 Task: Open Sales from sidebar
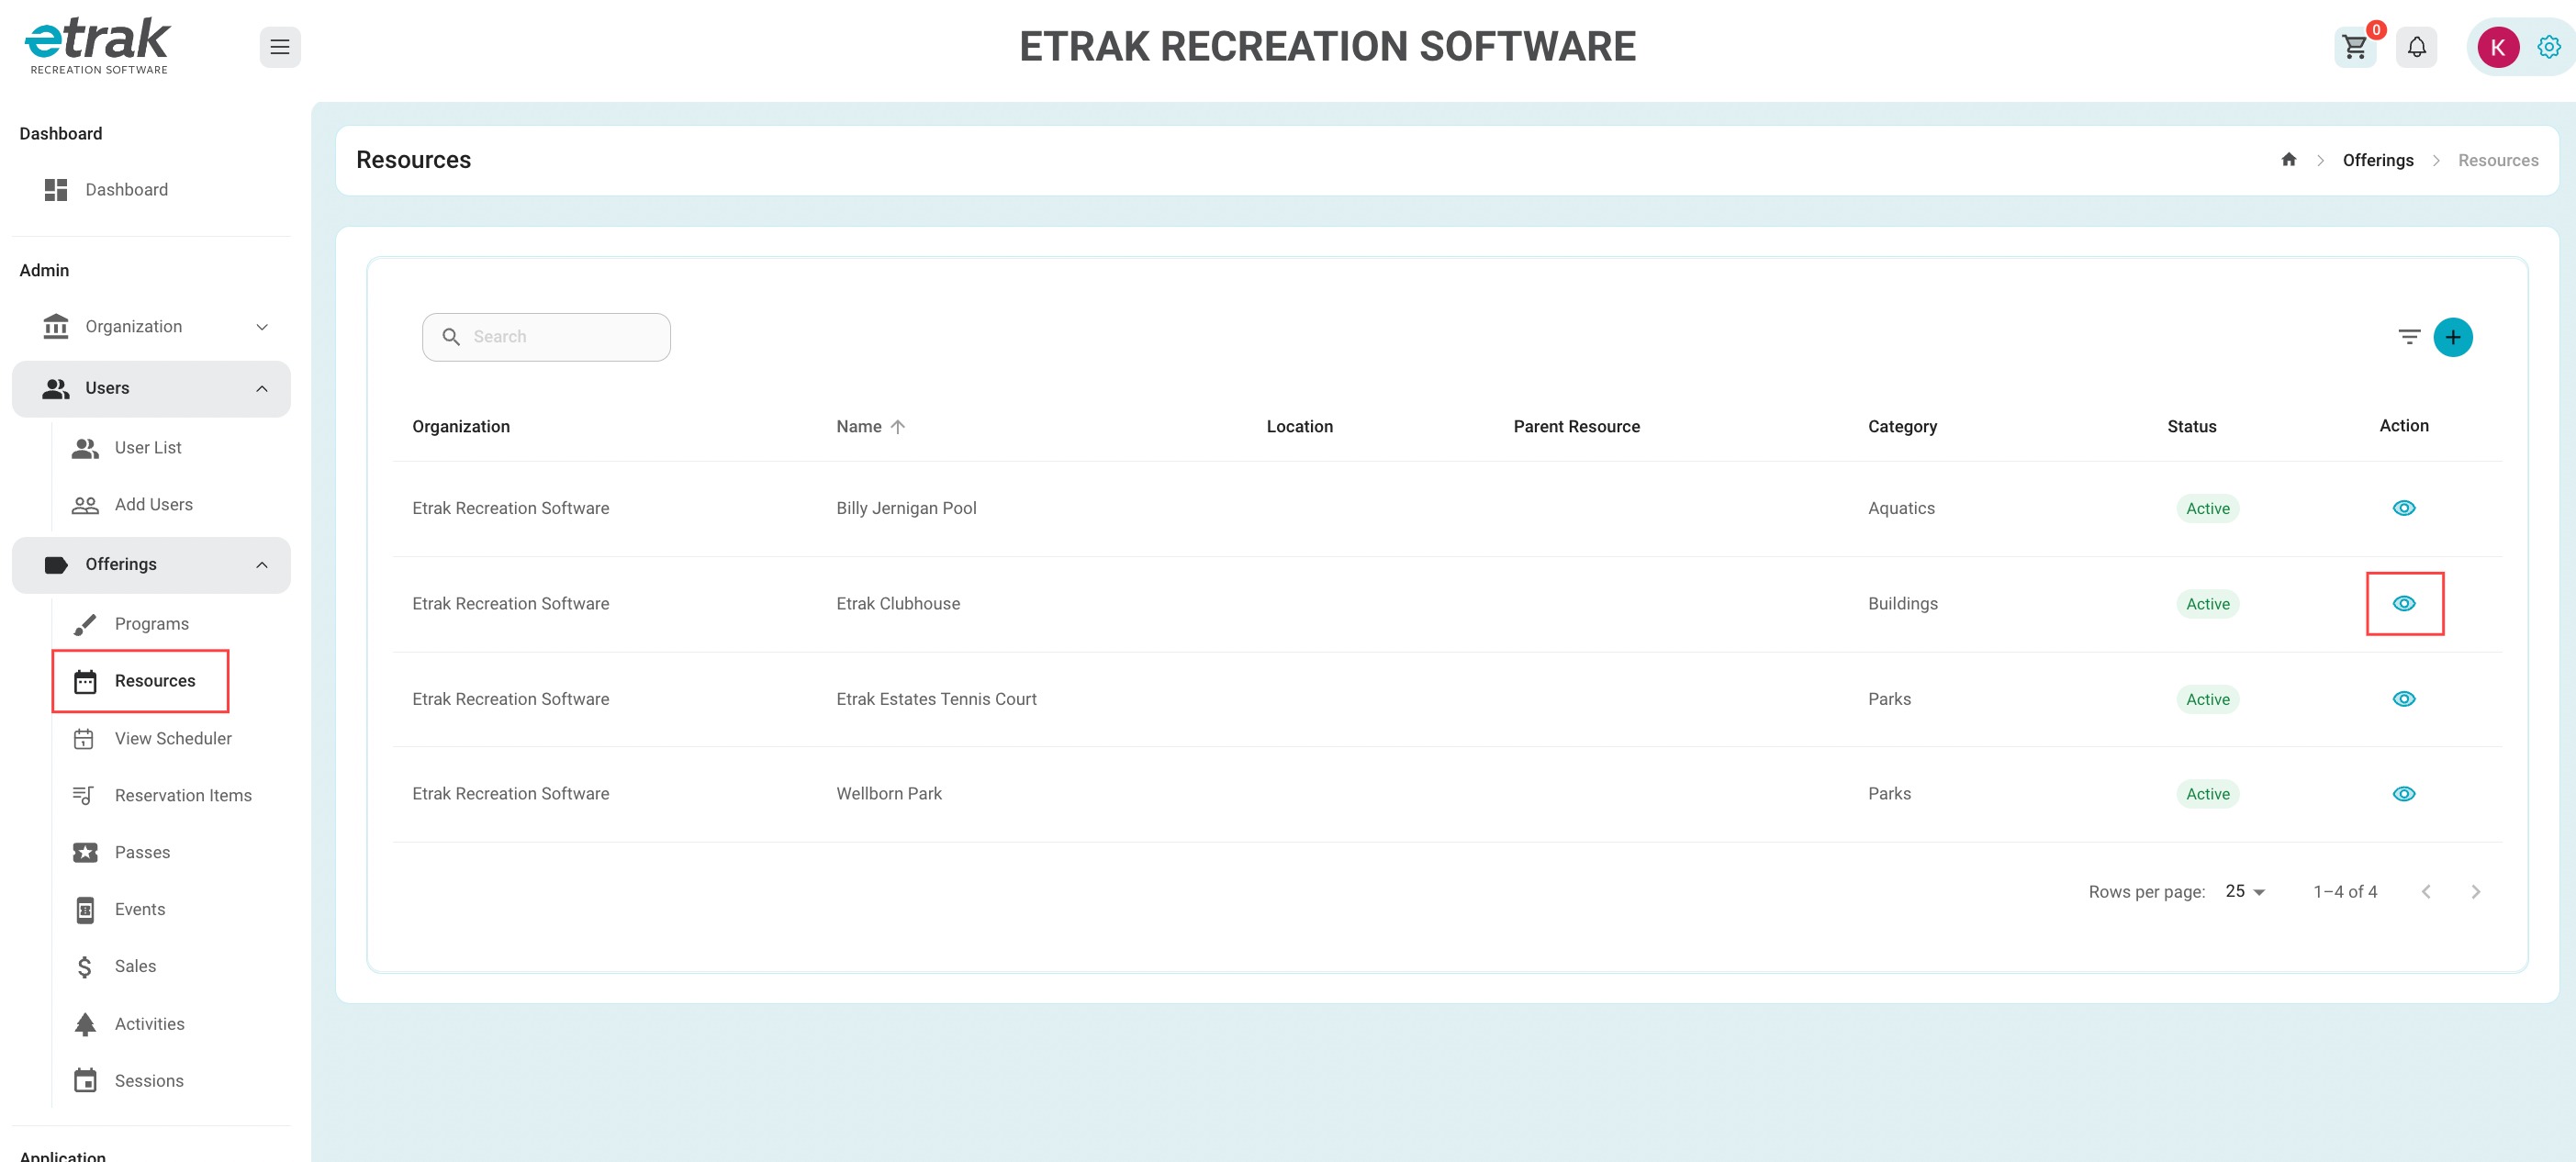(x=135, y=967)
